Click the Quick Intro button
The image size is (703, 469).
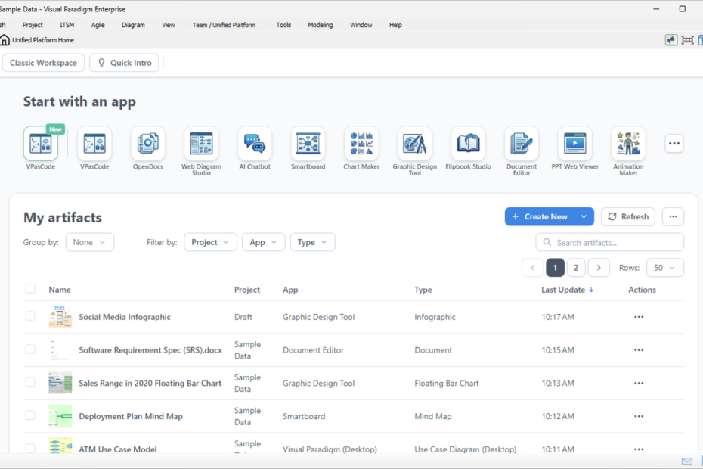point(124,63)
